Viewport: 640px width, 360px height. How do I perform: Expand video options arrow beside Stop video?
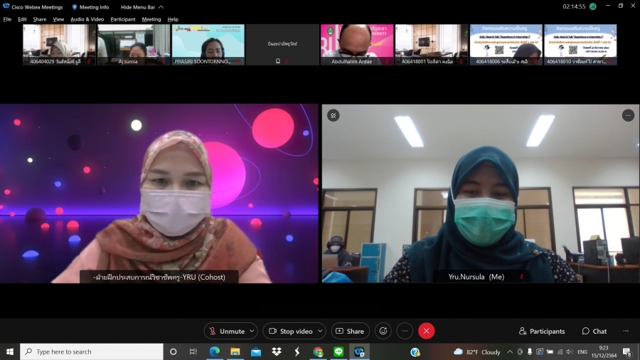pos(321,331)
